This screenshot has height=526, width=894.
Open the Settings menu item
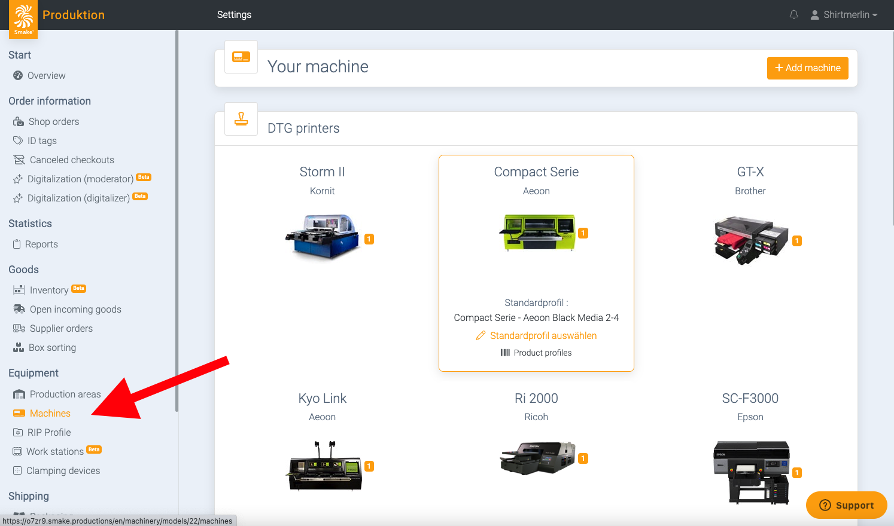234,14
